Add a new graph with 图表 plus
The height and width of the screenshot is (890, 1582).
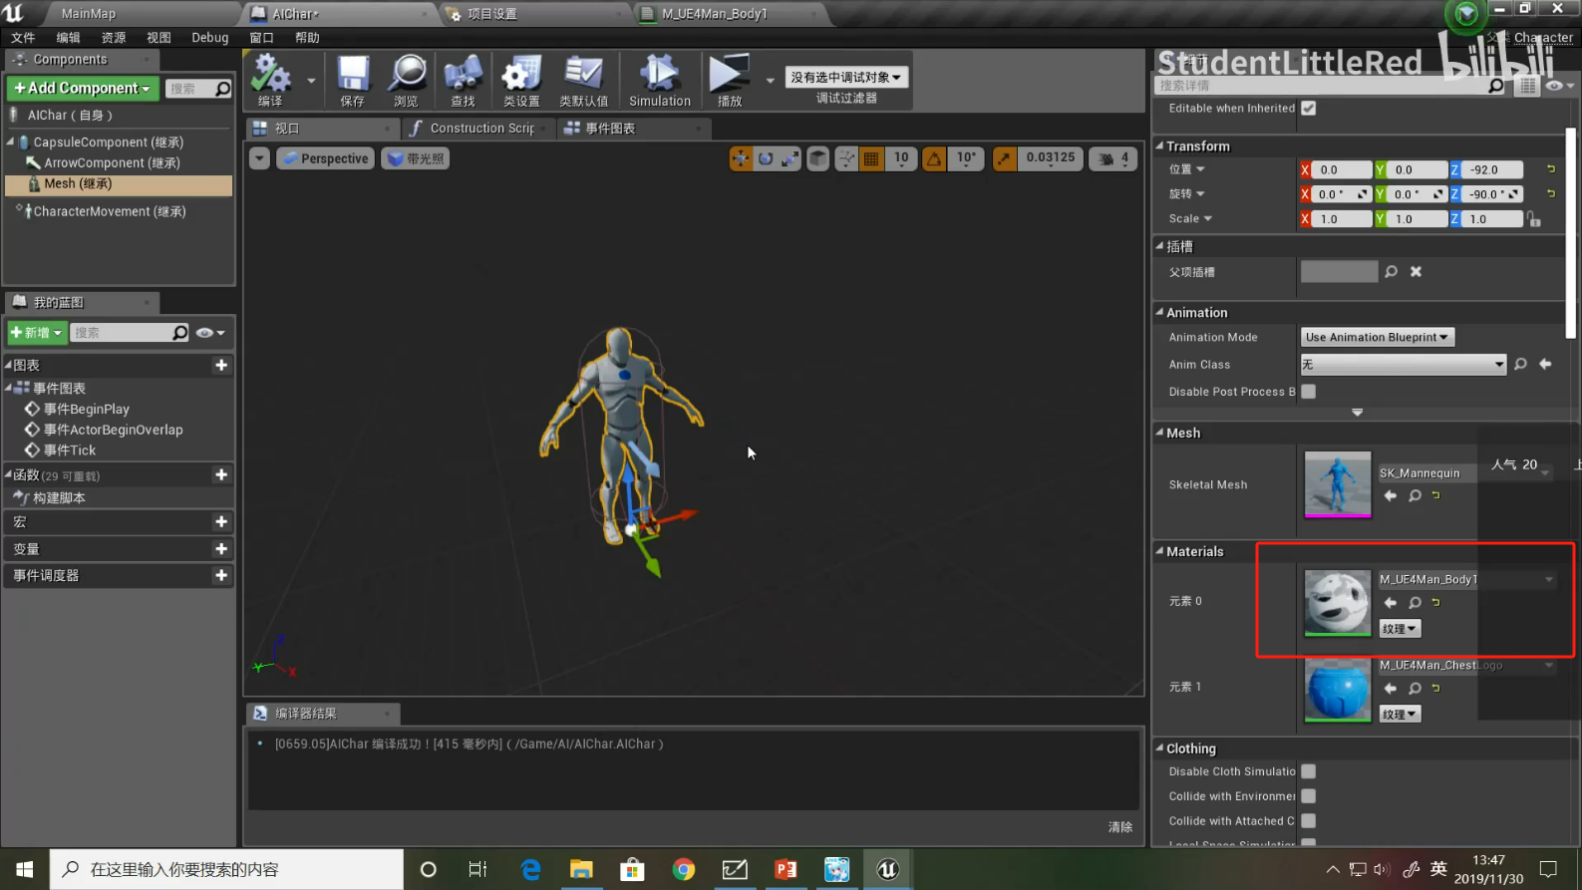(221, 365)
